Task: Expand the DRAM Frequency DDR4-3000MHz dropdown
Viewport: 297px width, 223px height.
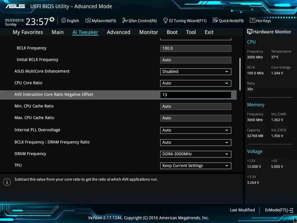Action: [195, 154]
